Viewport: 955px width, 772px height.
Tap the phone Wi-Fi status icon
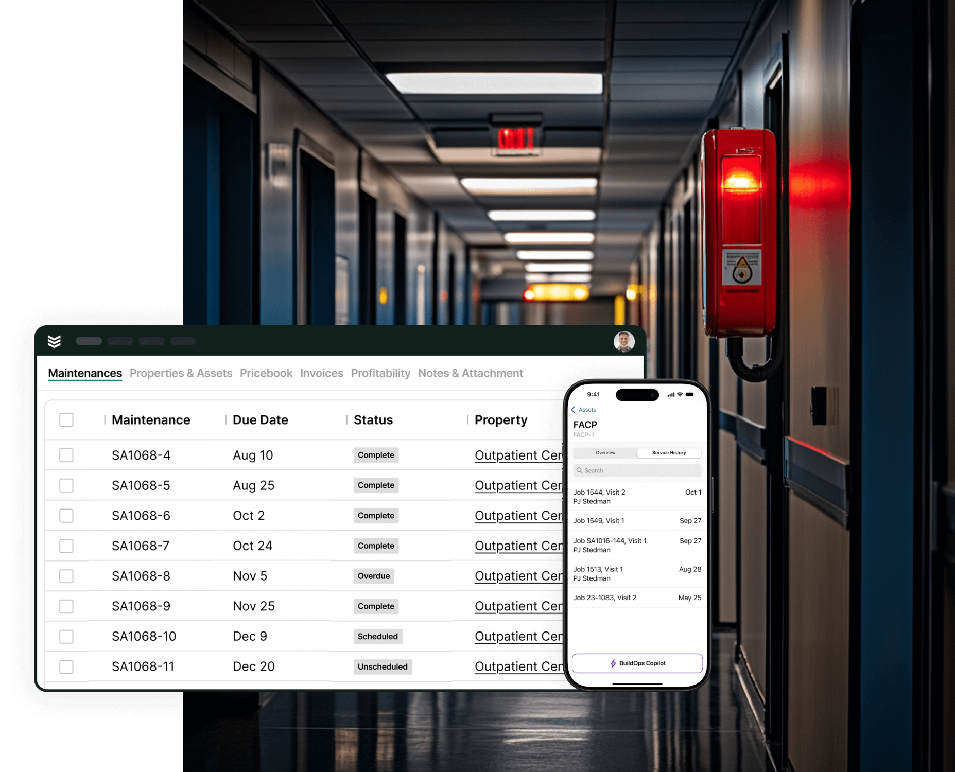[x=680, y=395]
